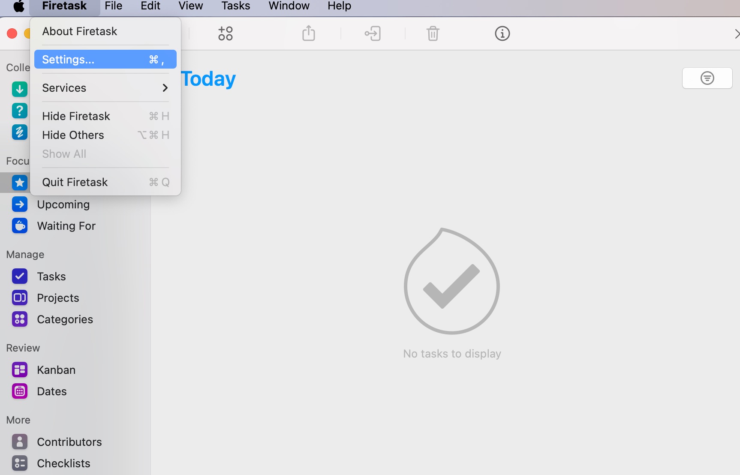Open Categories in the sidebar
Viewport: 740px width, 475px height.
(x=65, y=319)
